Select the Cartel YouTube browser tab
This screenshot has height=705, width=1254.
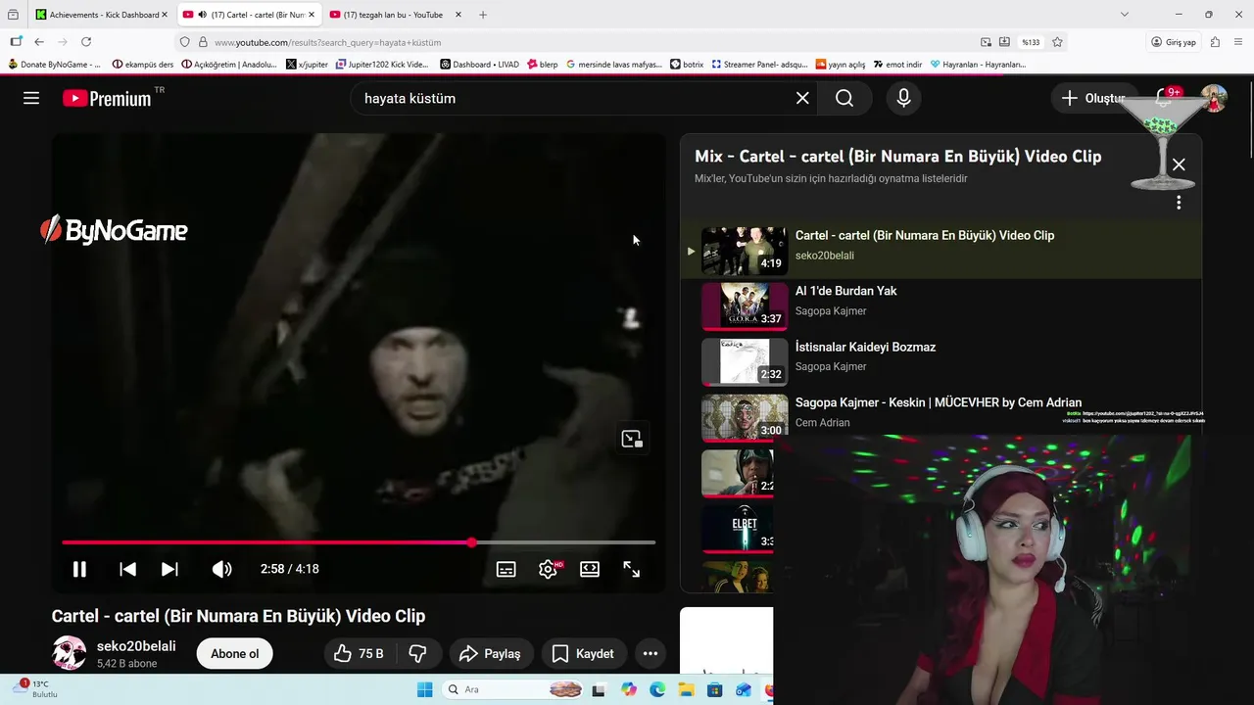pyautogui.click(x=249, y=15)
